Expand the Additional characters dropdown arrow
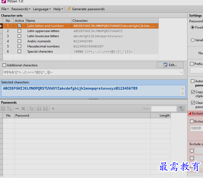This screenshot has width=203, height=178. (x=181, y=72)
